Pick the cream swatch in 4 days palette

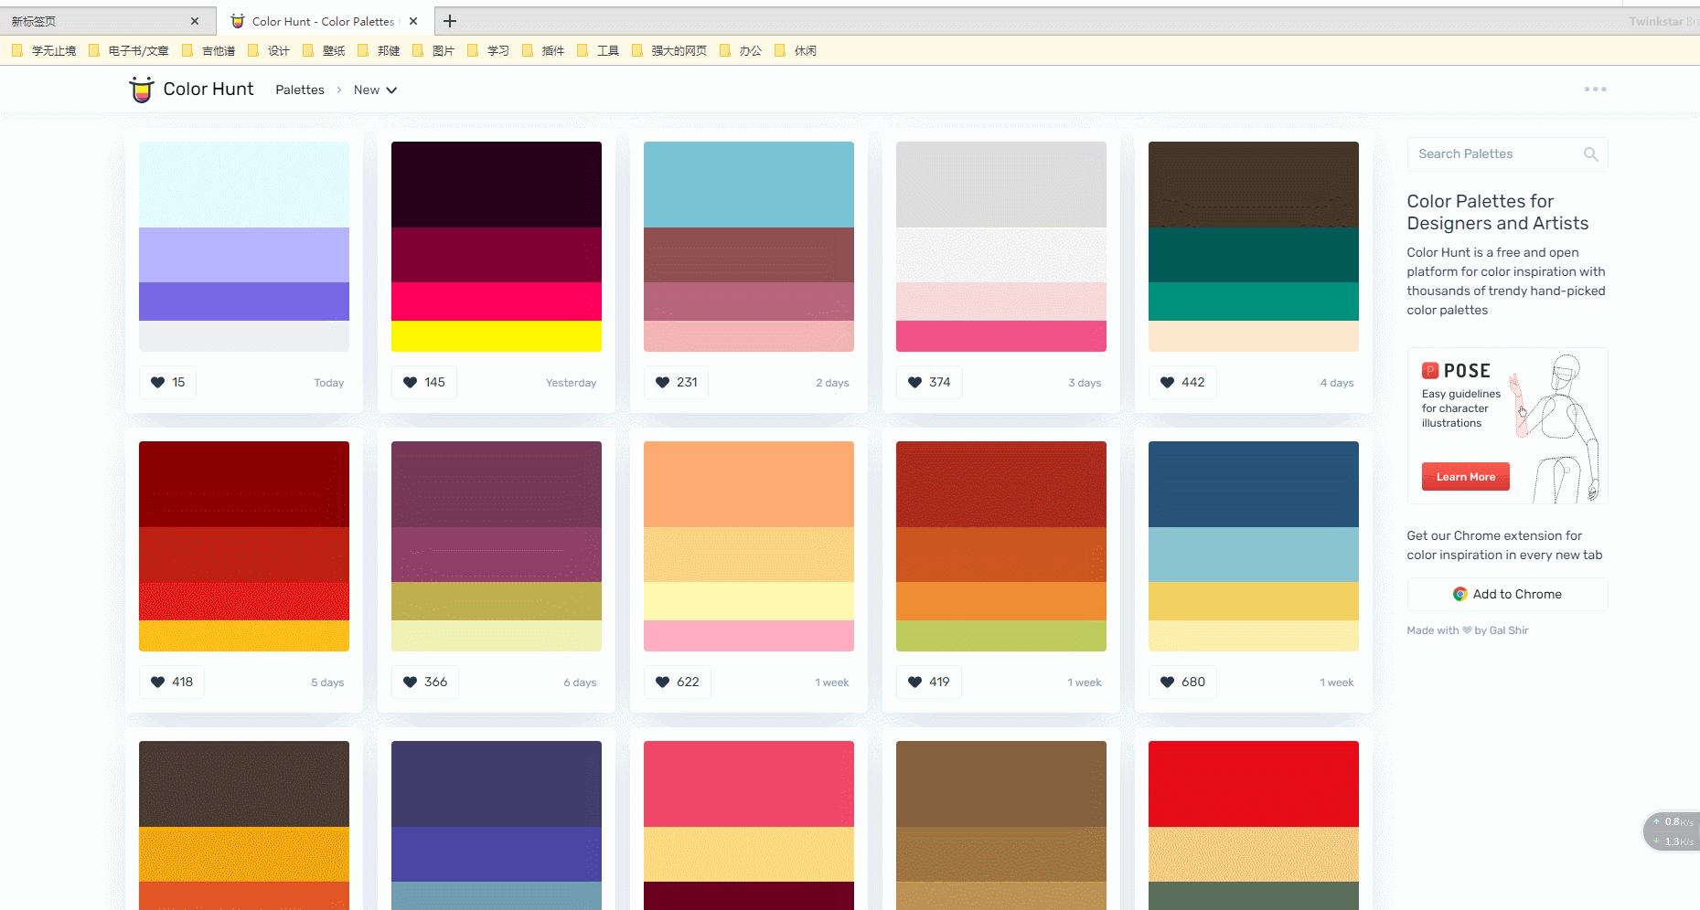(1254, 336)
